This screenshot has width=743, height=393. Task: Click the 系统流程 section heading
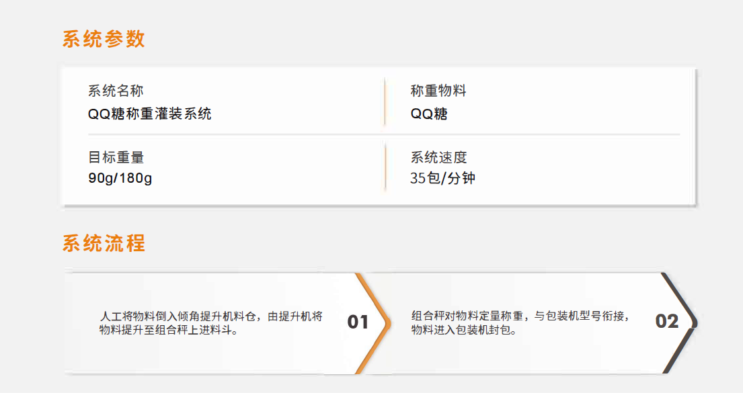(104, 243)
